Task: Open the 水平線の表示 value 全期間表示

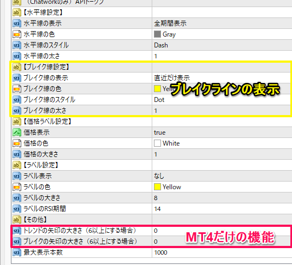Action: (170, 23)
